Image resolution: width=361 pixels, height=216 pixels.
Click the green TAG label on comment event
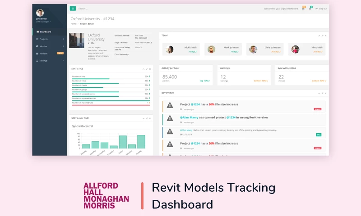pos(319,135)
